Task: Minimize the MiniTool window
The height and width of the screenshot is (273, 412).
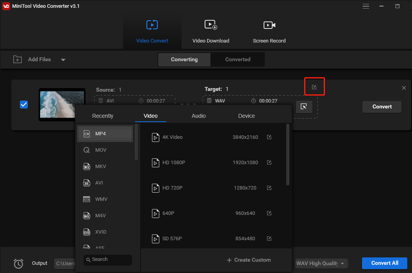Action: click(381, 6)
